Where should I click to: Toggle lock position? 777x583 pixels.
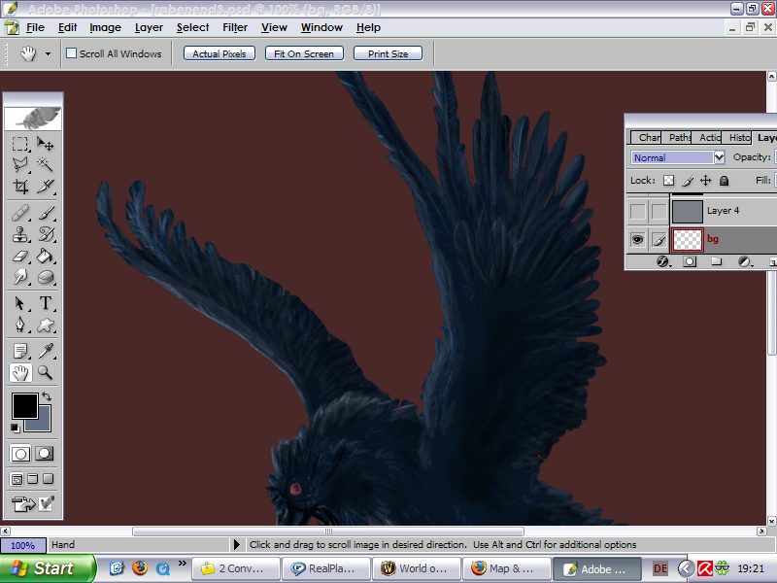(x=706, y=181)
